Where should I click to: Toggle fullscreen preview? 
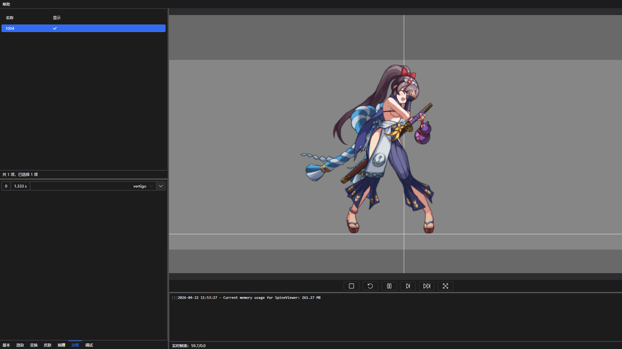445,286
